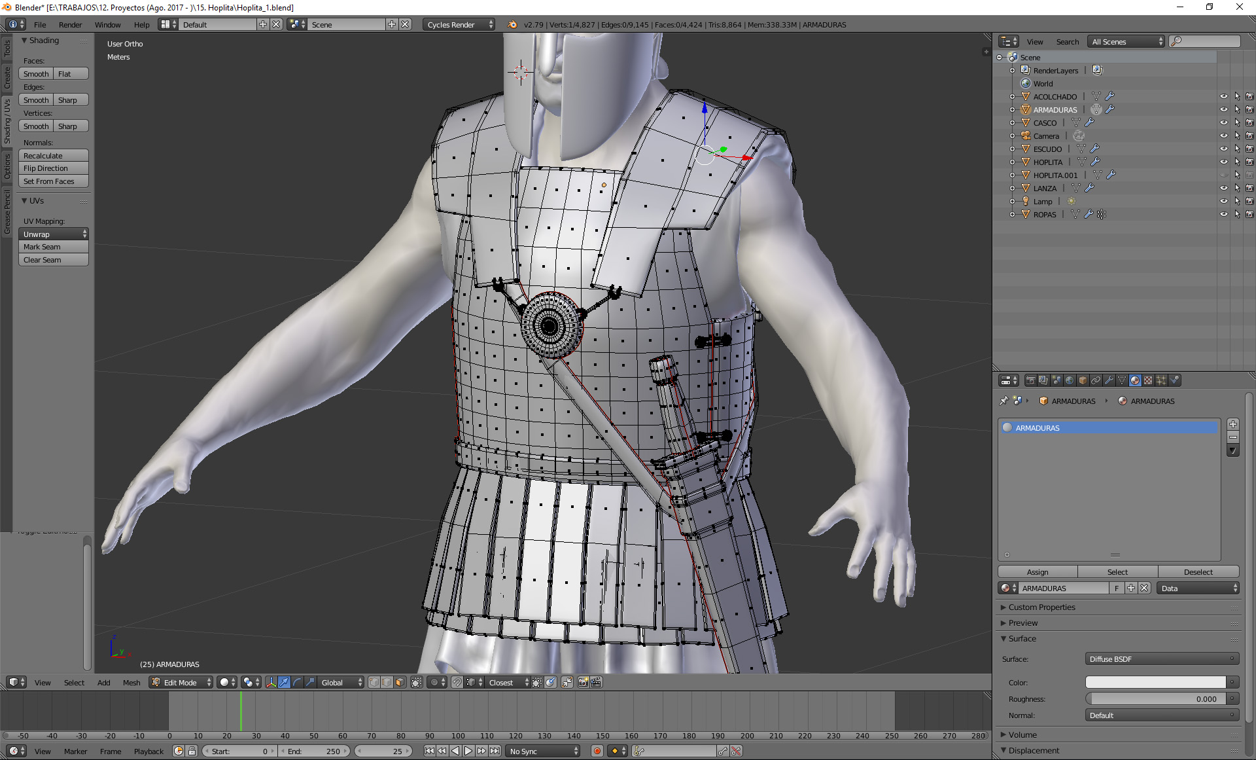Open the Texture properties tab

(1148, 380)
